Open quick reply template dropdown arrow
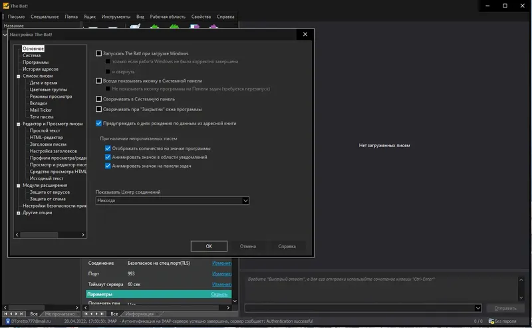Viewport: 532px width, 328px height. click(x=477, y=308)
